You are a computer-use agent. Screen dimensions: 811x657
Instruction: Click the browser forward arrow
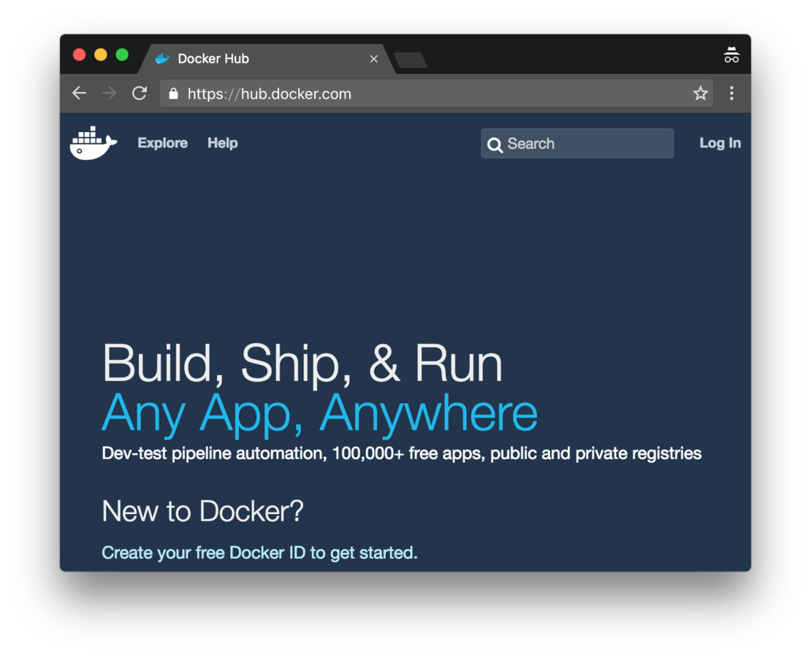pyautogui.click(x=109, y=93)
